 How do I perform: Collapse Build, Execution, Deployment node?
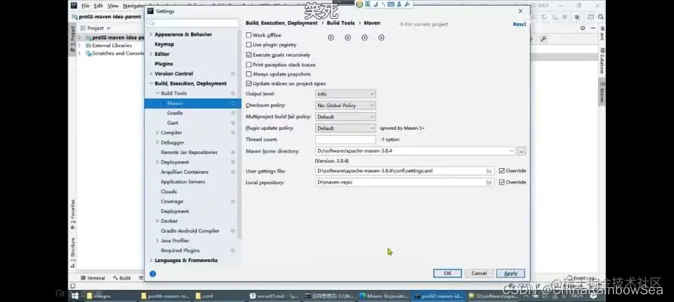point(151,83)
